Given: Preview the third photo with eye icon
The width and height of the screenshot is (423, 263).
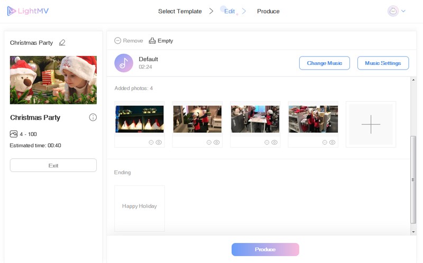Looking at the screenshot, I should (274, 142).
